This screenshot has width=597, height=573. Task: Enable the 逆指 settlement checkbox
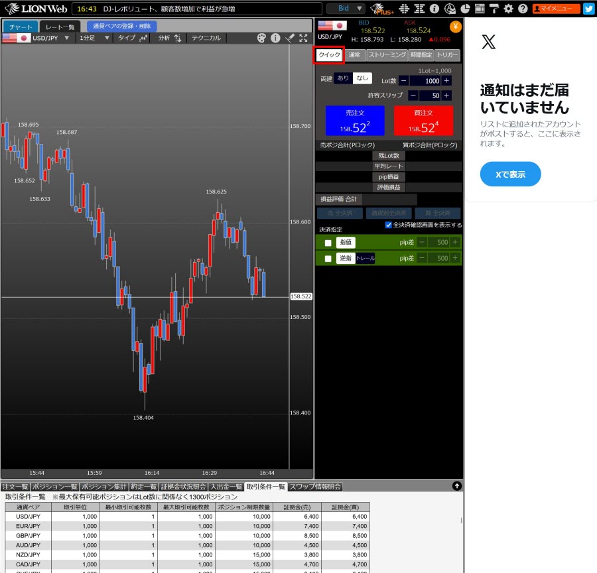coord(328,259)
